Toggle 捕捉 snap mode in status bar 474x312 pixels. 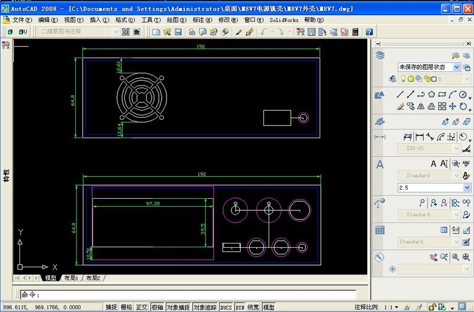coord(111,307)
